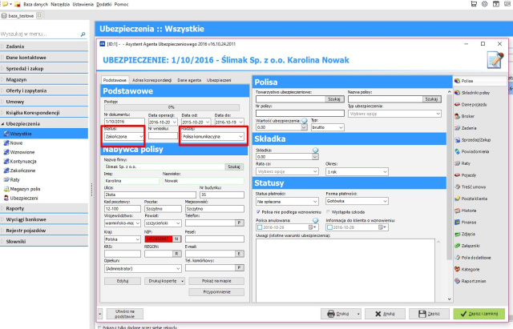The height and width of the screenshot is (329, 513).
Task: Switch to Adres korespondencji tab
Action: [x=151, y=80]
